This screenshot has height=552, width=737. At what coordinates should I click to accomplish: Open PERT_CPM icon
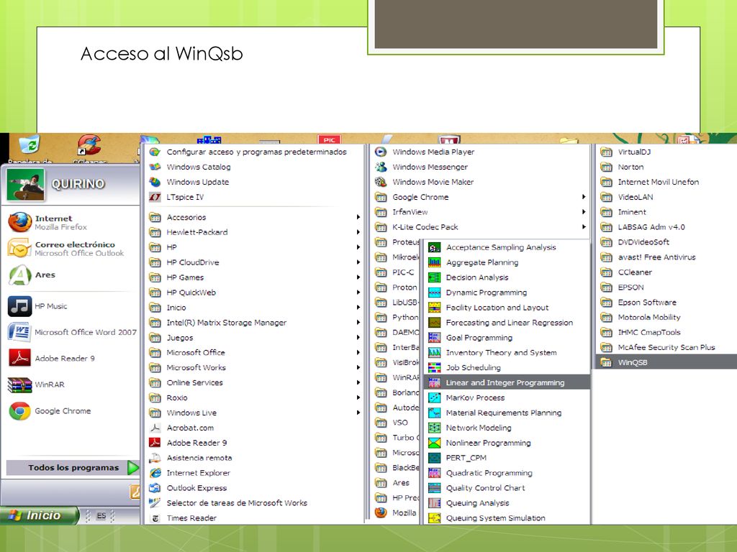tap(434, 458)
